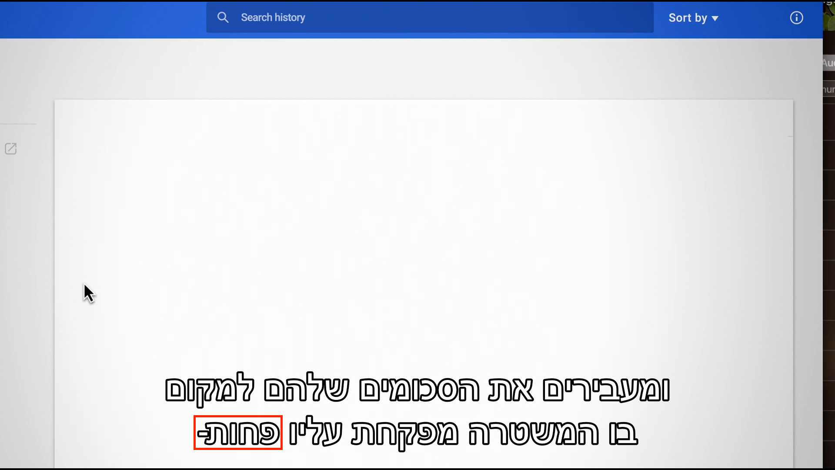The image size is (835, 470).
Task: Open the Sort by menu label
Action: tap(687, 18)
